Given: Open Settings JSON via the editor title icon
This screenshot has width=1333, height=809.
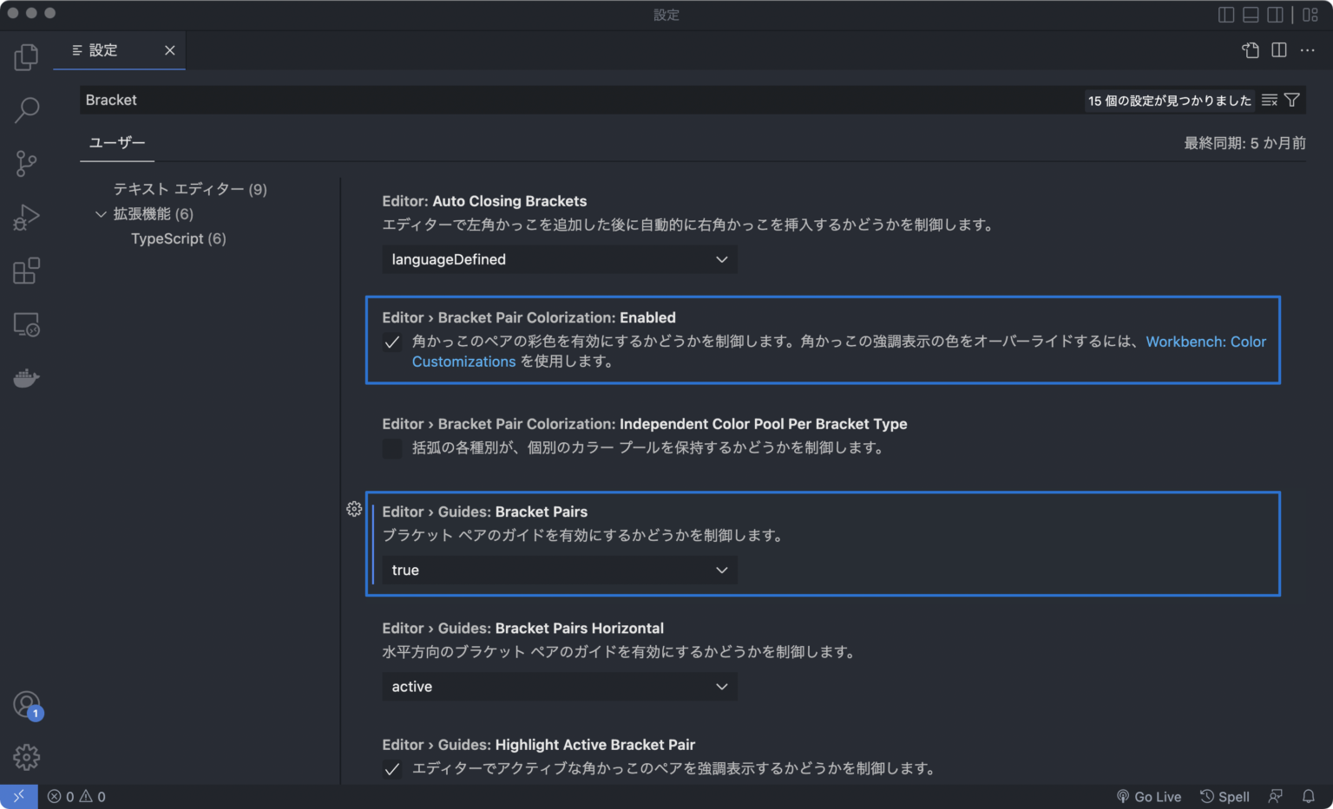Looking at the screenshot, I should (x=1250, y=50).
